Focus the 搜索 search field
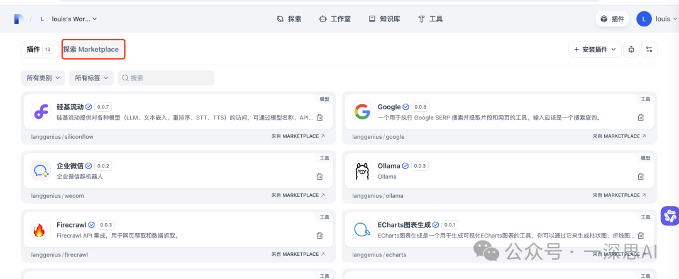Viewport: 679px width, 279px height. click(166, 78)
